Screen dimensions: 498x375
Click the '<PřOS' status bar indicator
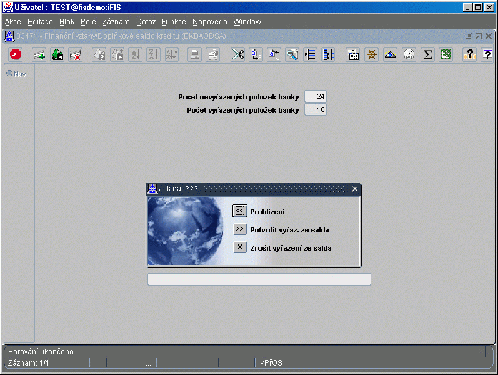tap(271, 363)
